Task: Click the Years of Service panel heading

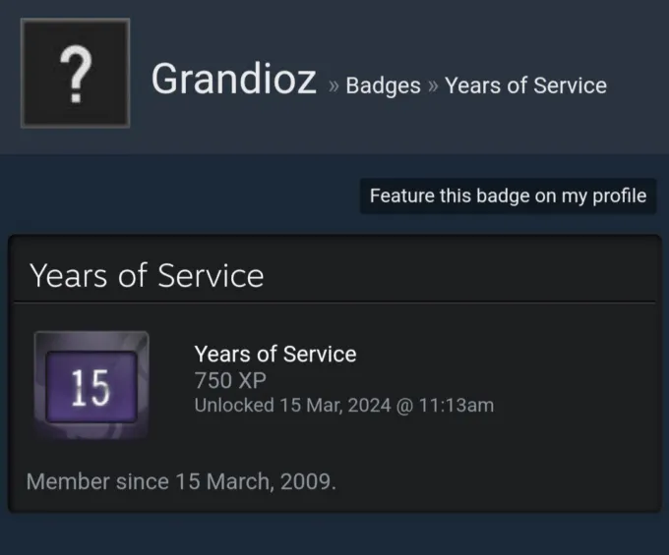Action: (x=147, y=275)
